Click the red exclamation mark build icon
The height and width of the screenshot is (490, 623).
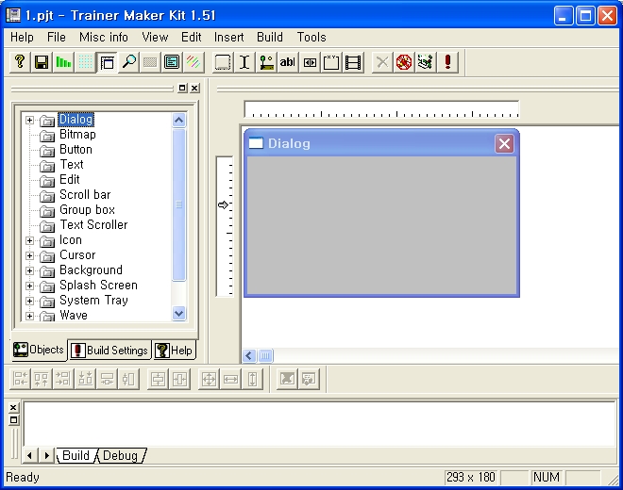tap(447, 62)
